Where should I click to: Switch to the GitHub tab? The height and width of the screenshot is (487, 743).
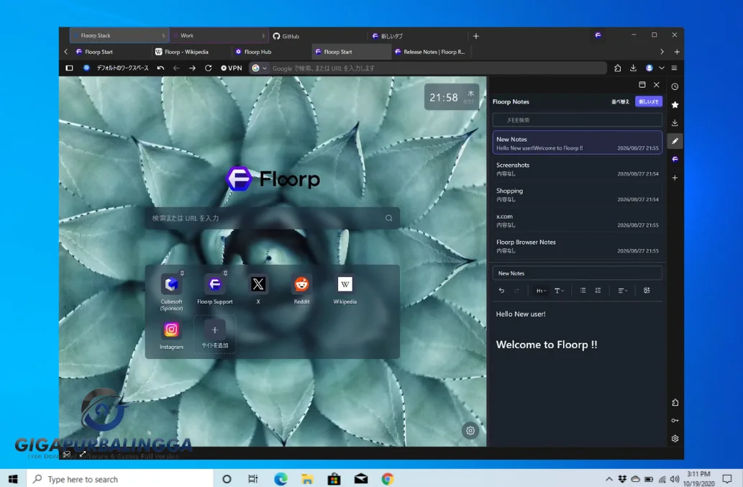tap(318, 36)
